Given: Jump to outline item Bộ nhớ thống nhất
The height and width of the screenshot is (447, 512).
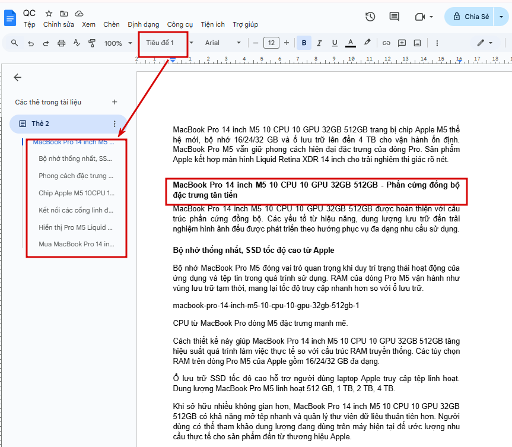Looking at the screenshot, I should (x=75, y=159).
